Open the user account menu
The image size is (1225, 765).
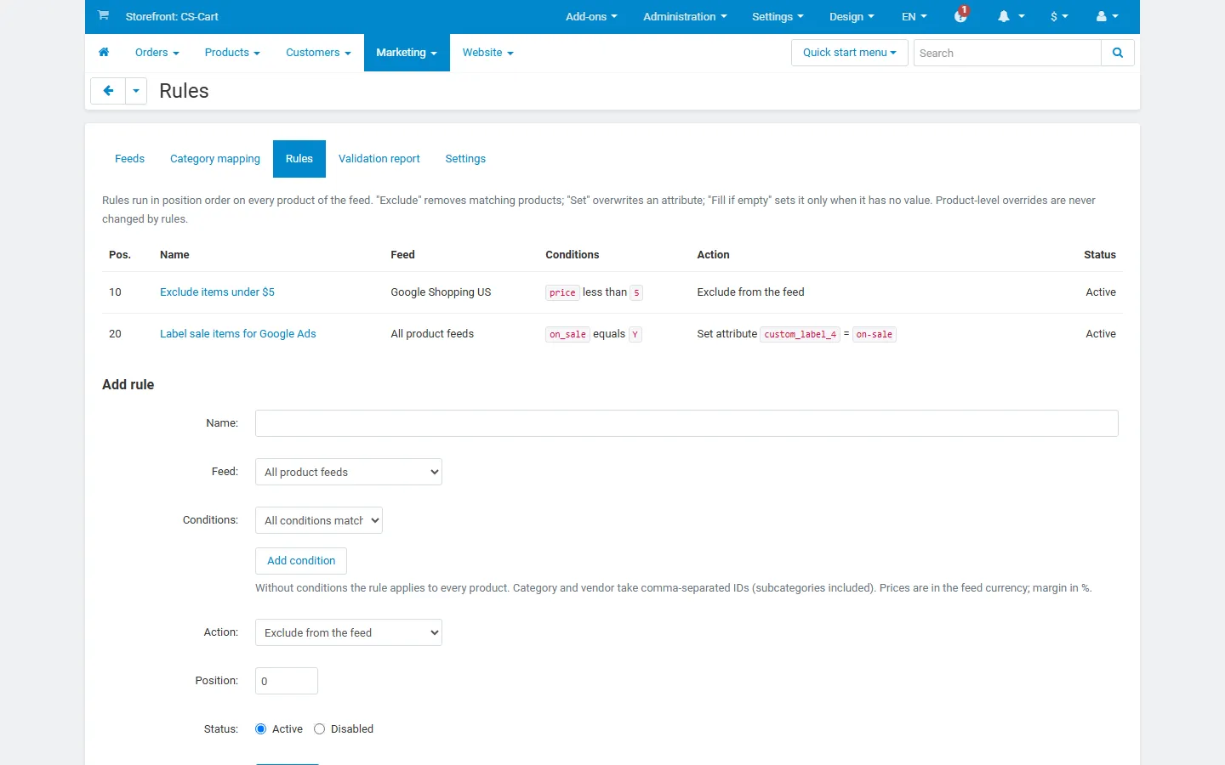click(1107, 16)
